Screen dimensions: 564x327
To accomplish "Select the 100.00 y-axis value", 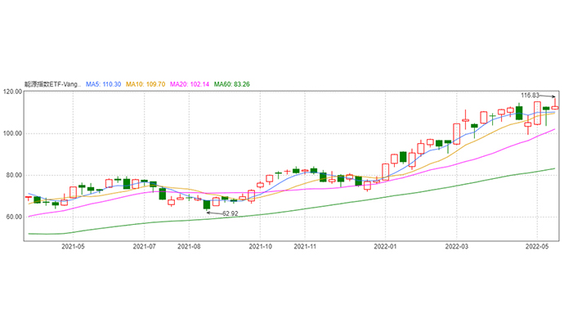I will pyautogui.click(x=12, y=133).
